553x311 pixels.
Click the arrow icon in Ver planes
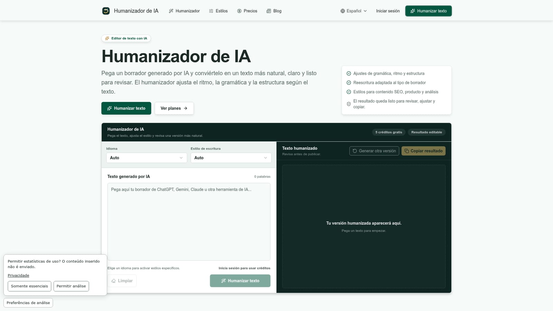tap(186, 108)
